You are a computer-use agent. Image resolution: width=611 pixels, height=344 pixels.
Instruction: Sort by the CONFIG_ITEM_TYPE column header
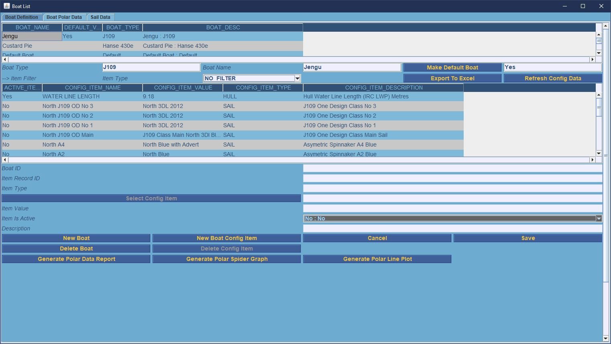(263, 88)
